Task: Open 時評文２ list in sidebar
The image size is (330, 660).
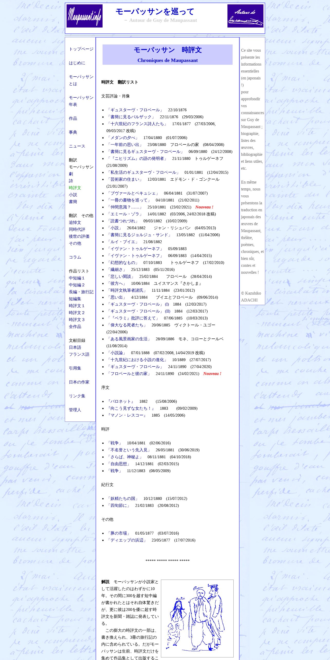Action: [x=77, y=313]
